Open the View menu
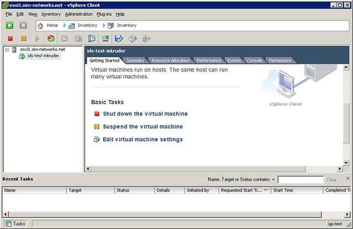 33,14
